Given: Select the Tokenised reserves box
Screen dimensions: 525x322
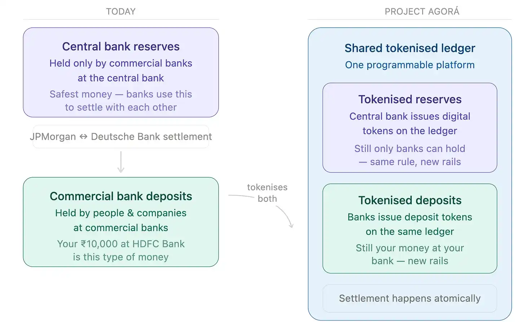Looking at the screenshot, I should 410,128.
